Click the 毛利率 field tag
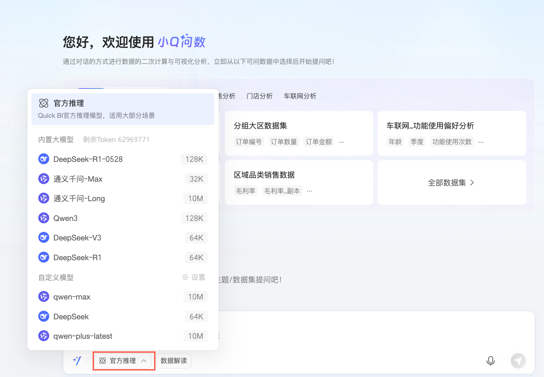The height and width of the screenshot is (377, 544). (x=246, y=191)
